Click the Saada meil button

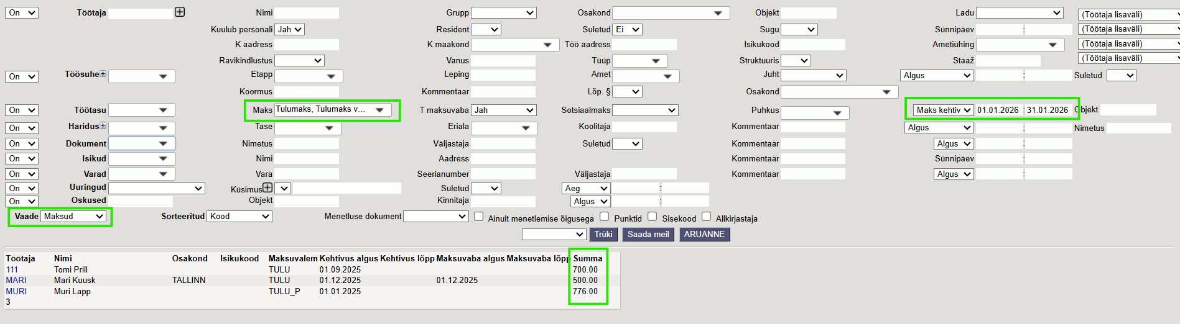pos(648,235)
